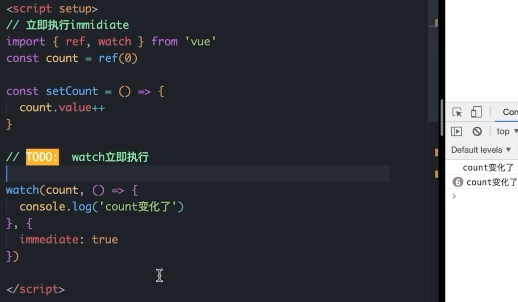Viewport: 518px width, 302px height.
Task: Open the console sidebar panel
Action: coord(456,131)
